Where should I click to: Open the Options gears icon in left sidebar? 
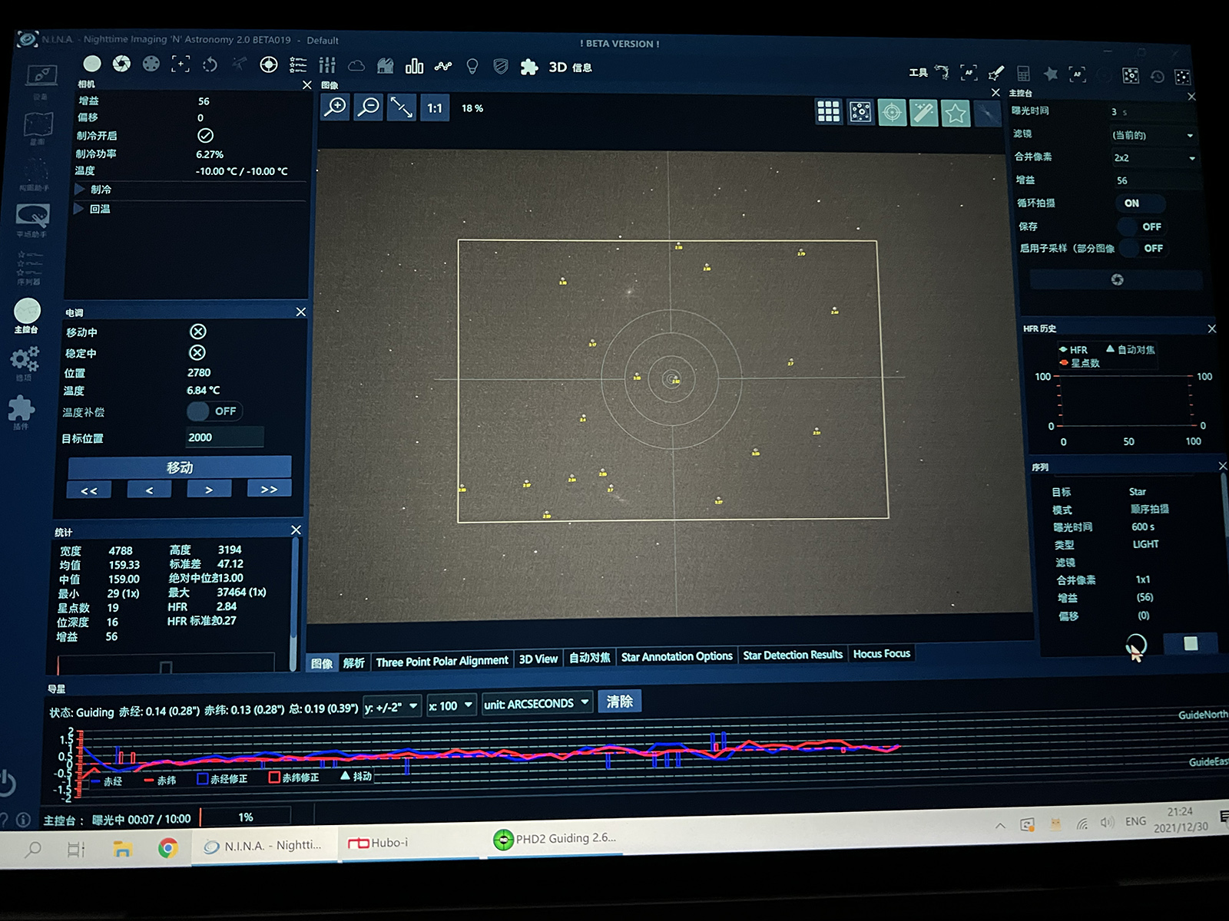click(x=24, y=358)
